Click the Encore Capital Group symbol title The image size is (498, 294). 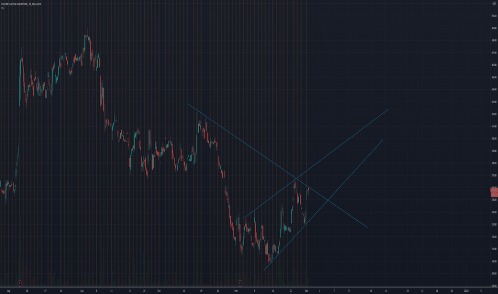21,4
